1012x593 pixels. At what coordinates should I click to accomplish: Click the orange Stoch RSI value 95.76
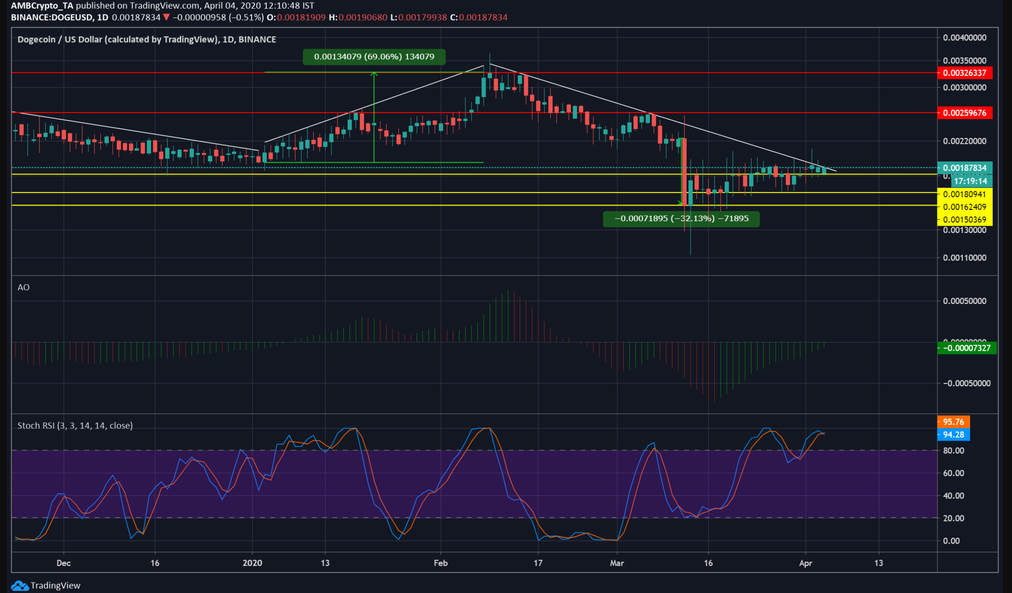[954, 422]
